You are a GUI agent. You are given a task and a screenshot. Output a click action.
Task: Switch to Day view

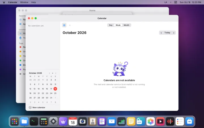pos(111,25)
